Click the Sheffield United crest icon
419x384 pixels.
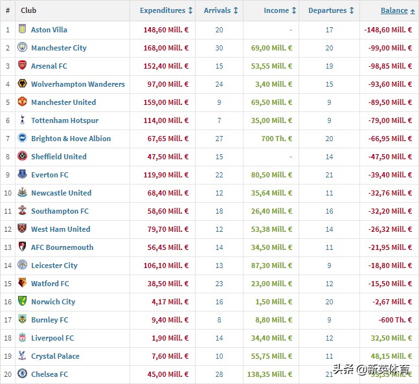(x=23, y=157)
